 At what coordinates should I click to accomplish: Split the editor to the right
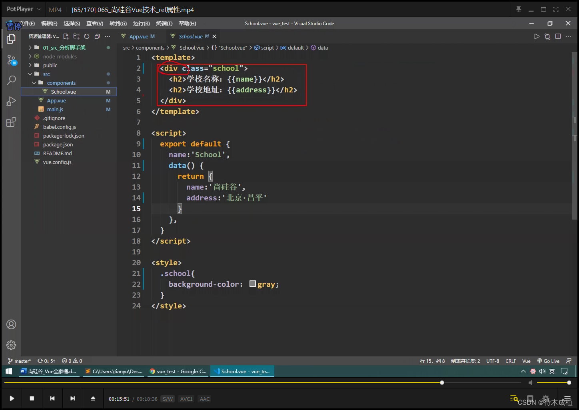coord(558,36)
